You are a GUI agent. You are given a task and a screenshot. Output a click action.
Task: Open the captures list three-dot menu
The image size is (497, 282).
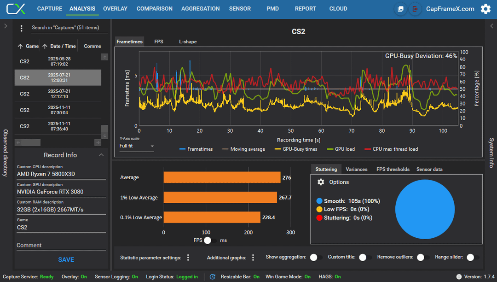tap(21, 28)
